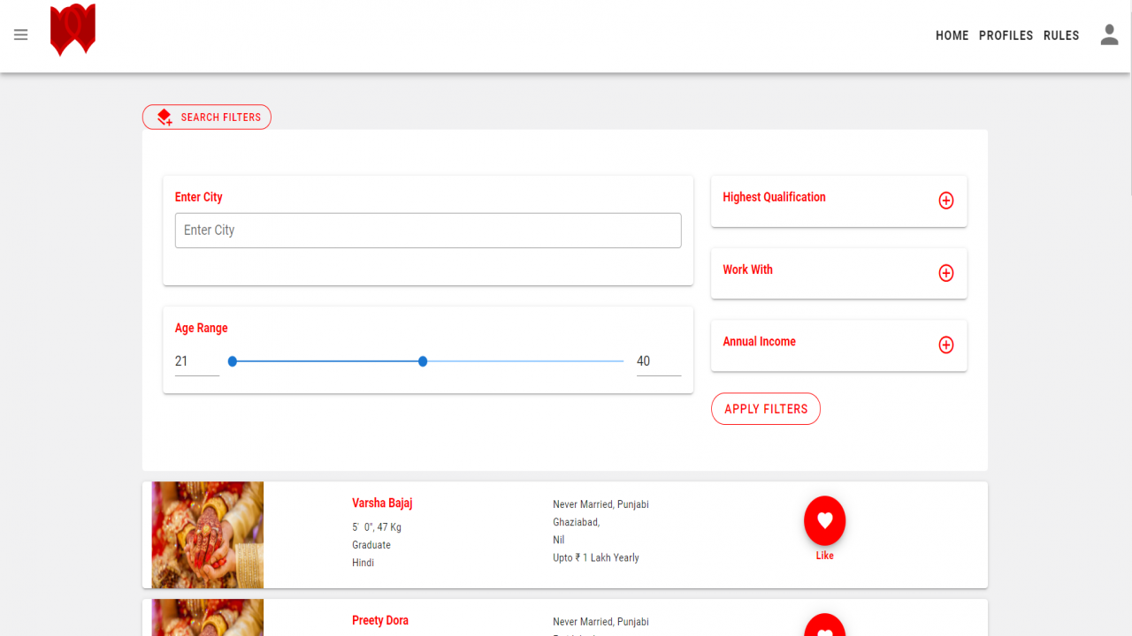Click the layers icon in Search Filters
The image size is (1132, 636).
coord(164,117)
